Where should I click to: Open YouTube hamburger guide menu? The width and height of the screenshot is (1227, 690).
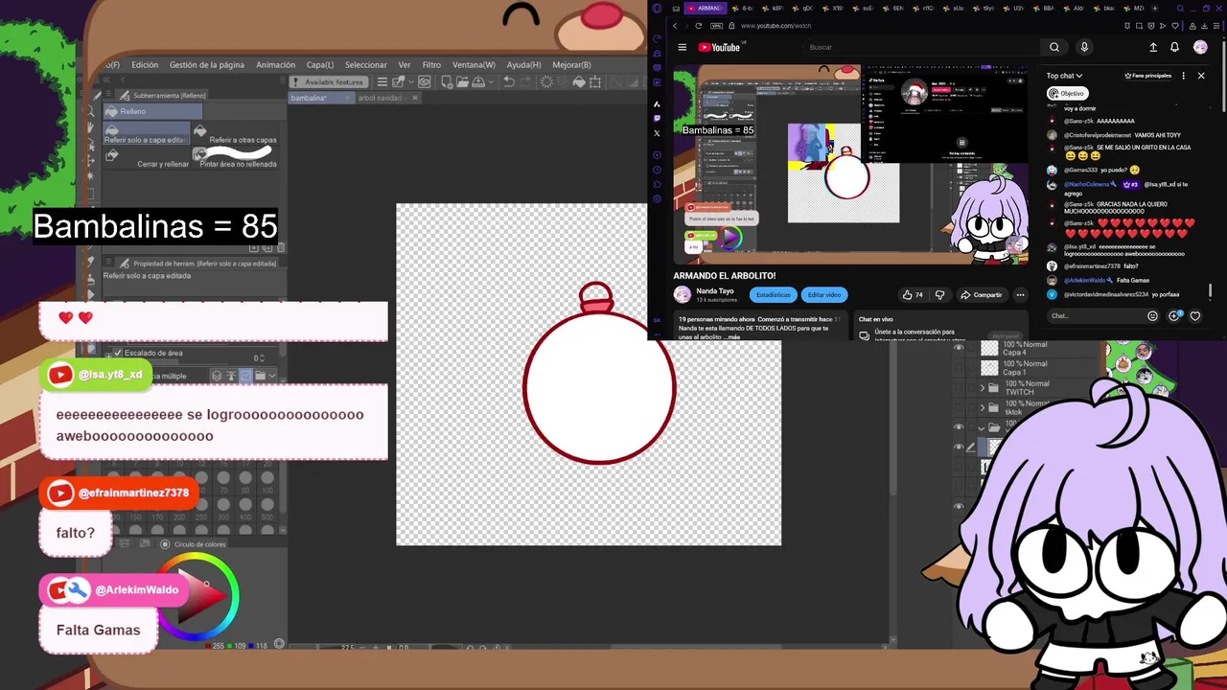[x=682, y=47]
